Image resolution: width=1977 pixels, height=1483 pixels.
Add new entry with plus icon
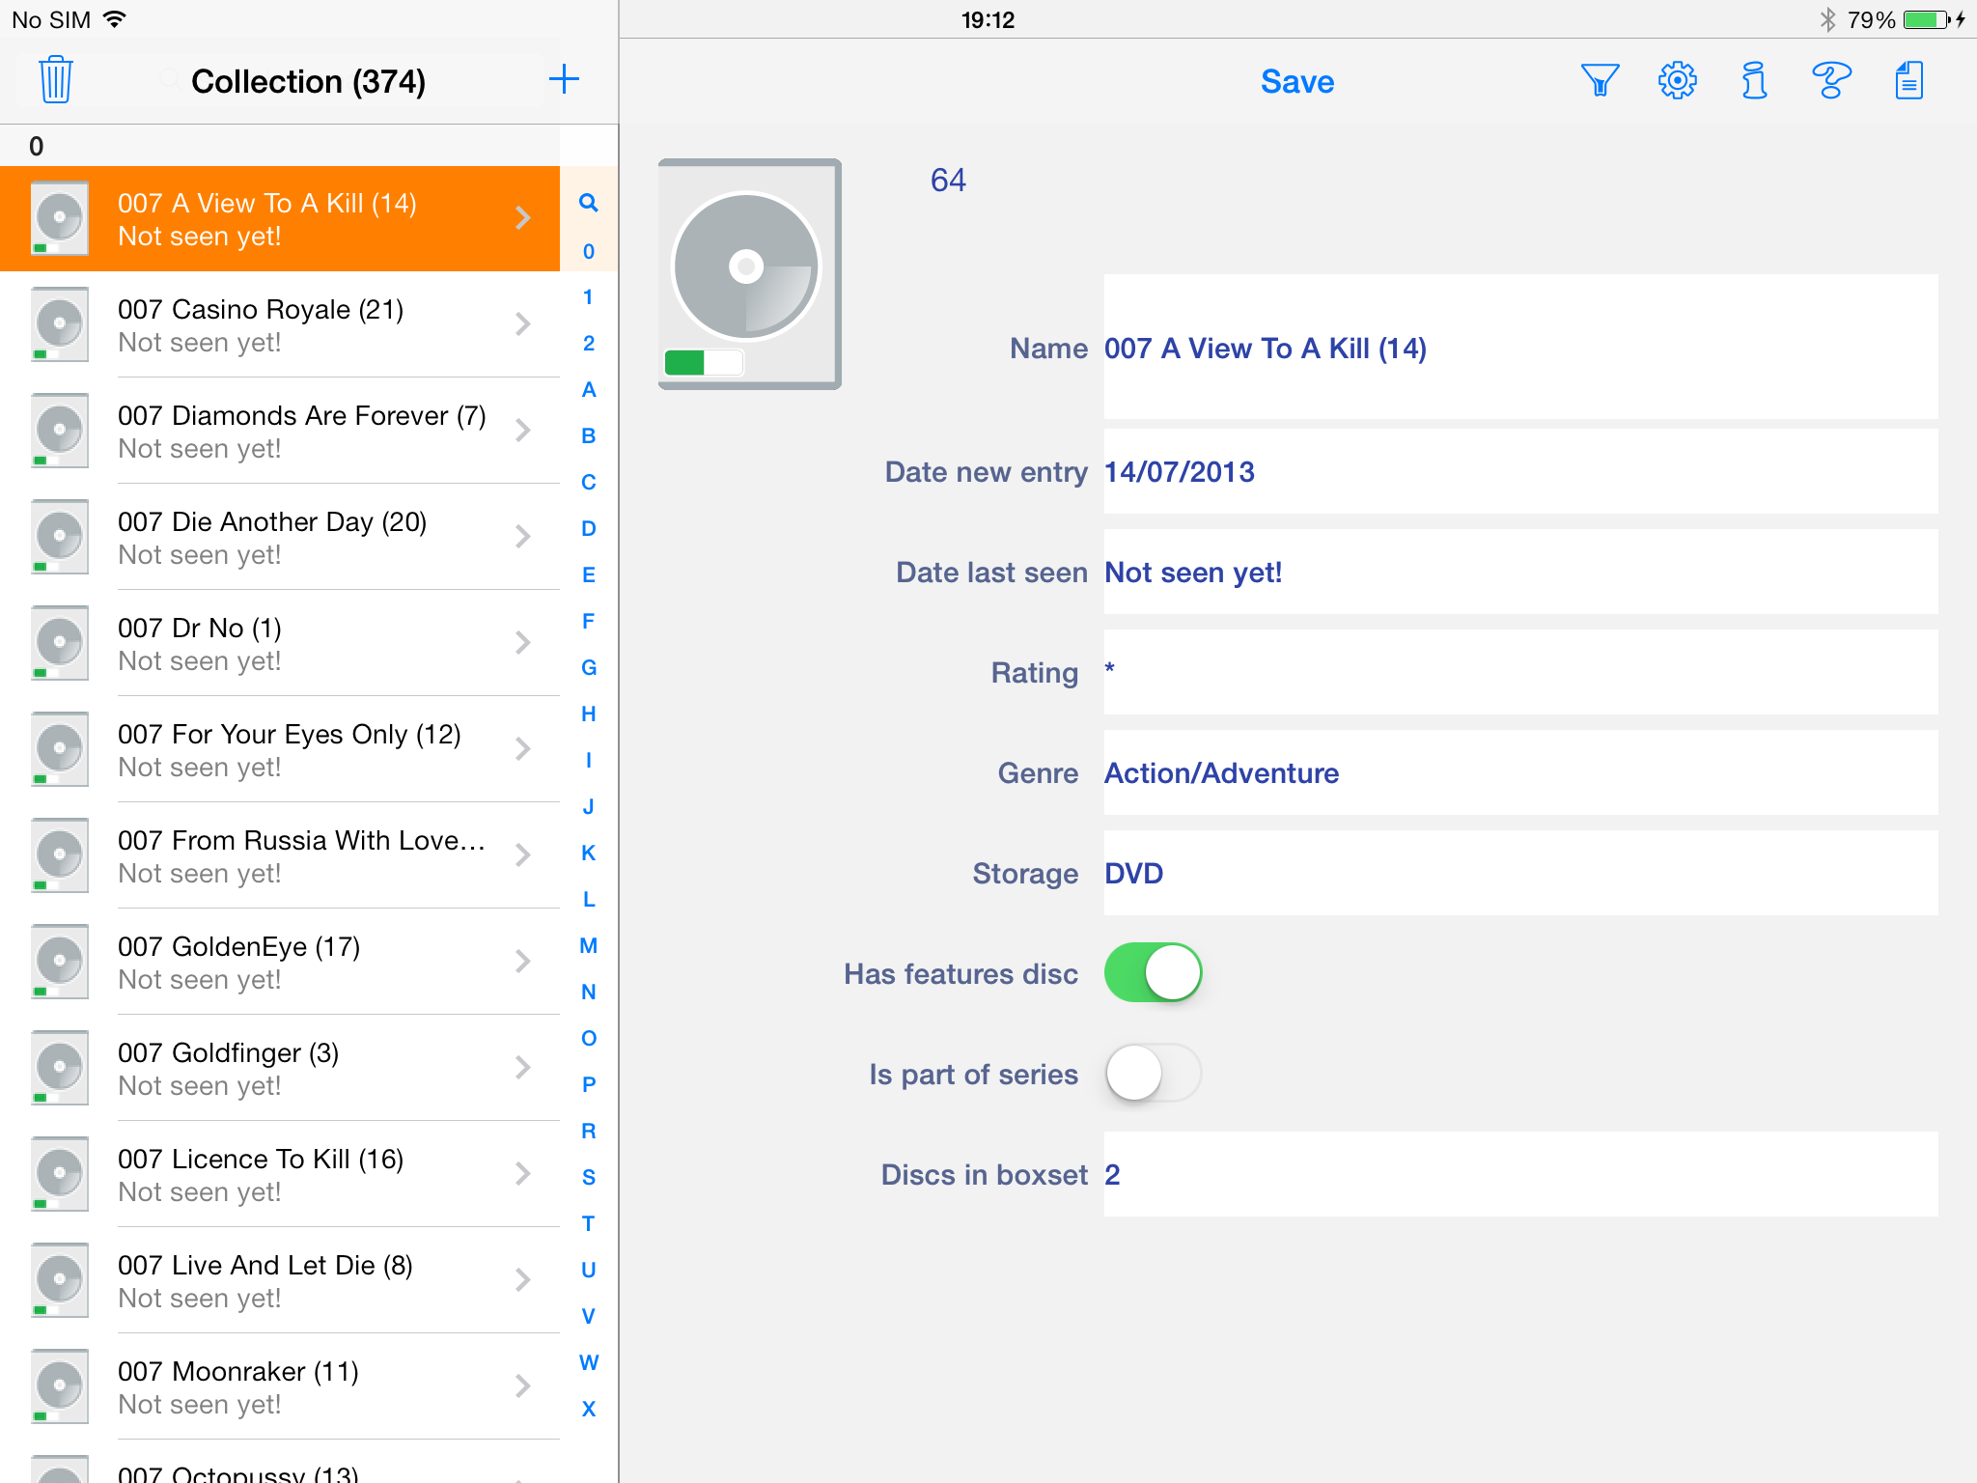tap(564, 80)
